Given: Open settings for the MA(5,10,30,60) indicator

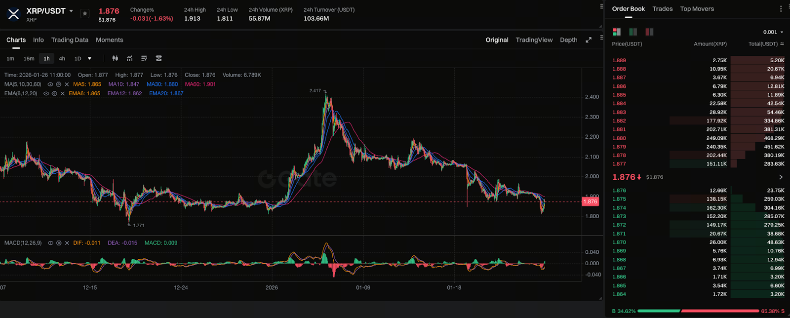Looking at the screenshot, I should click(x=60, y=84).
